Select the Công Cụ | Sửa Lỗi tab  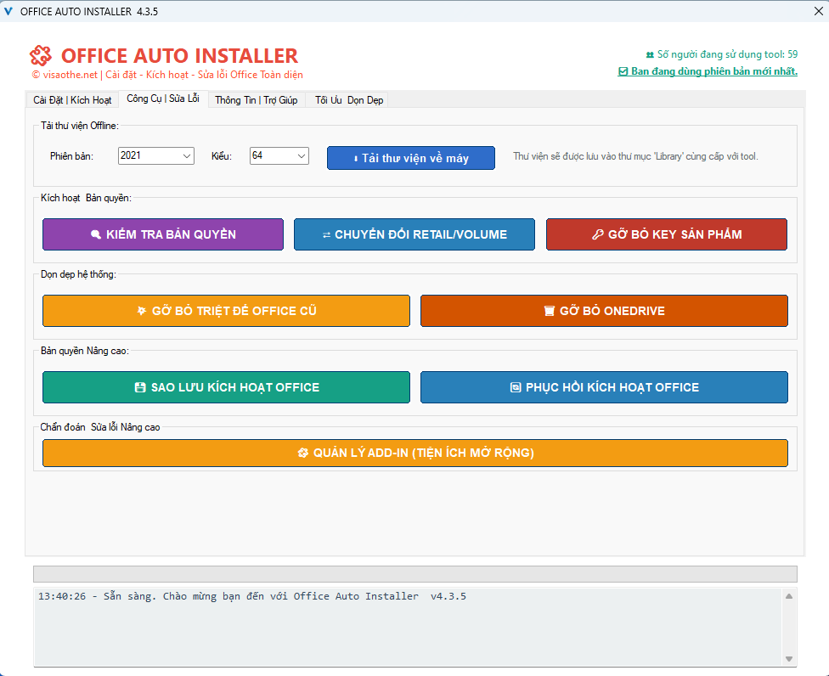coord(163,99)
